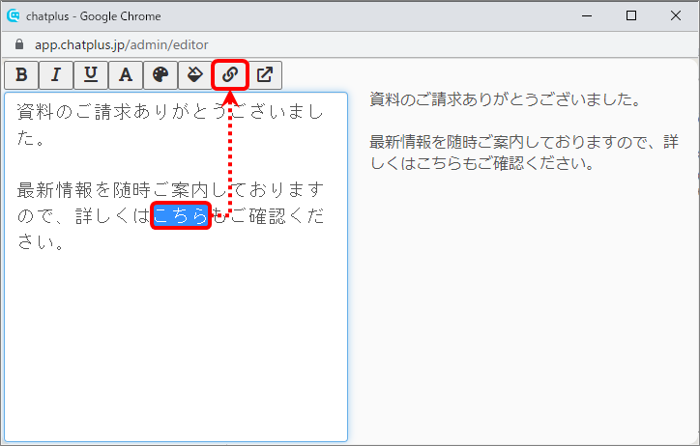Select the background fill bucket icon
The image size is (700, 446).
195,75
